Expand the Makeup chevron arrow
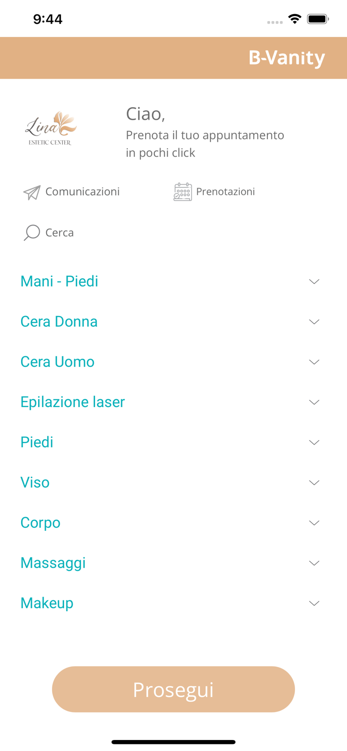The height and width of the screenshot is (751, 347). pos(314,603)
